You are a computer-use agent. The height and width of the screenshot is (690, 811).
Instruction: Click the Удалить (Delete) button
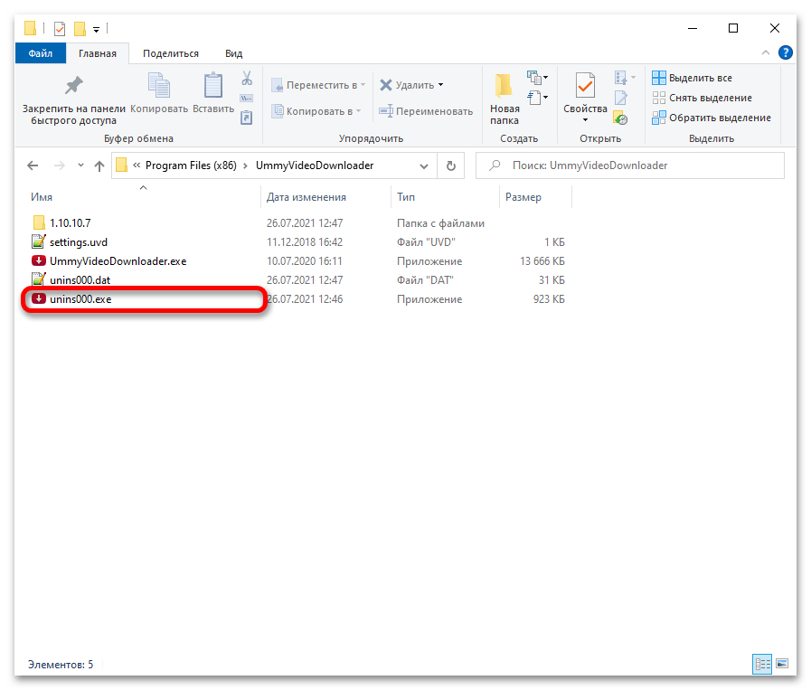tap(407, 85)
